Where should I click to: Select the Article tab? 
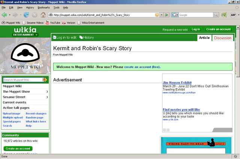(x=204, y=38)
